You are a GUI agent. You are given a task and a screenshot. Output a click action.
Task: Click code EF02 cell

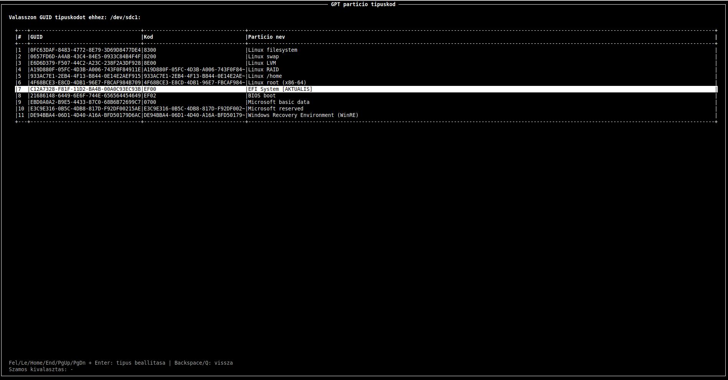(150, 95)
